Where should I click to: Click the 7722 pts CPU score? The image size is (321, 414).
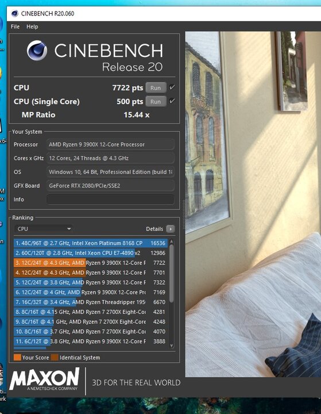point(127,87)
